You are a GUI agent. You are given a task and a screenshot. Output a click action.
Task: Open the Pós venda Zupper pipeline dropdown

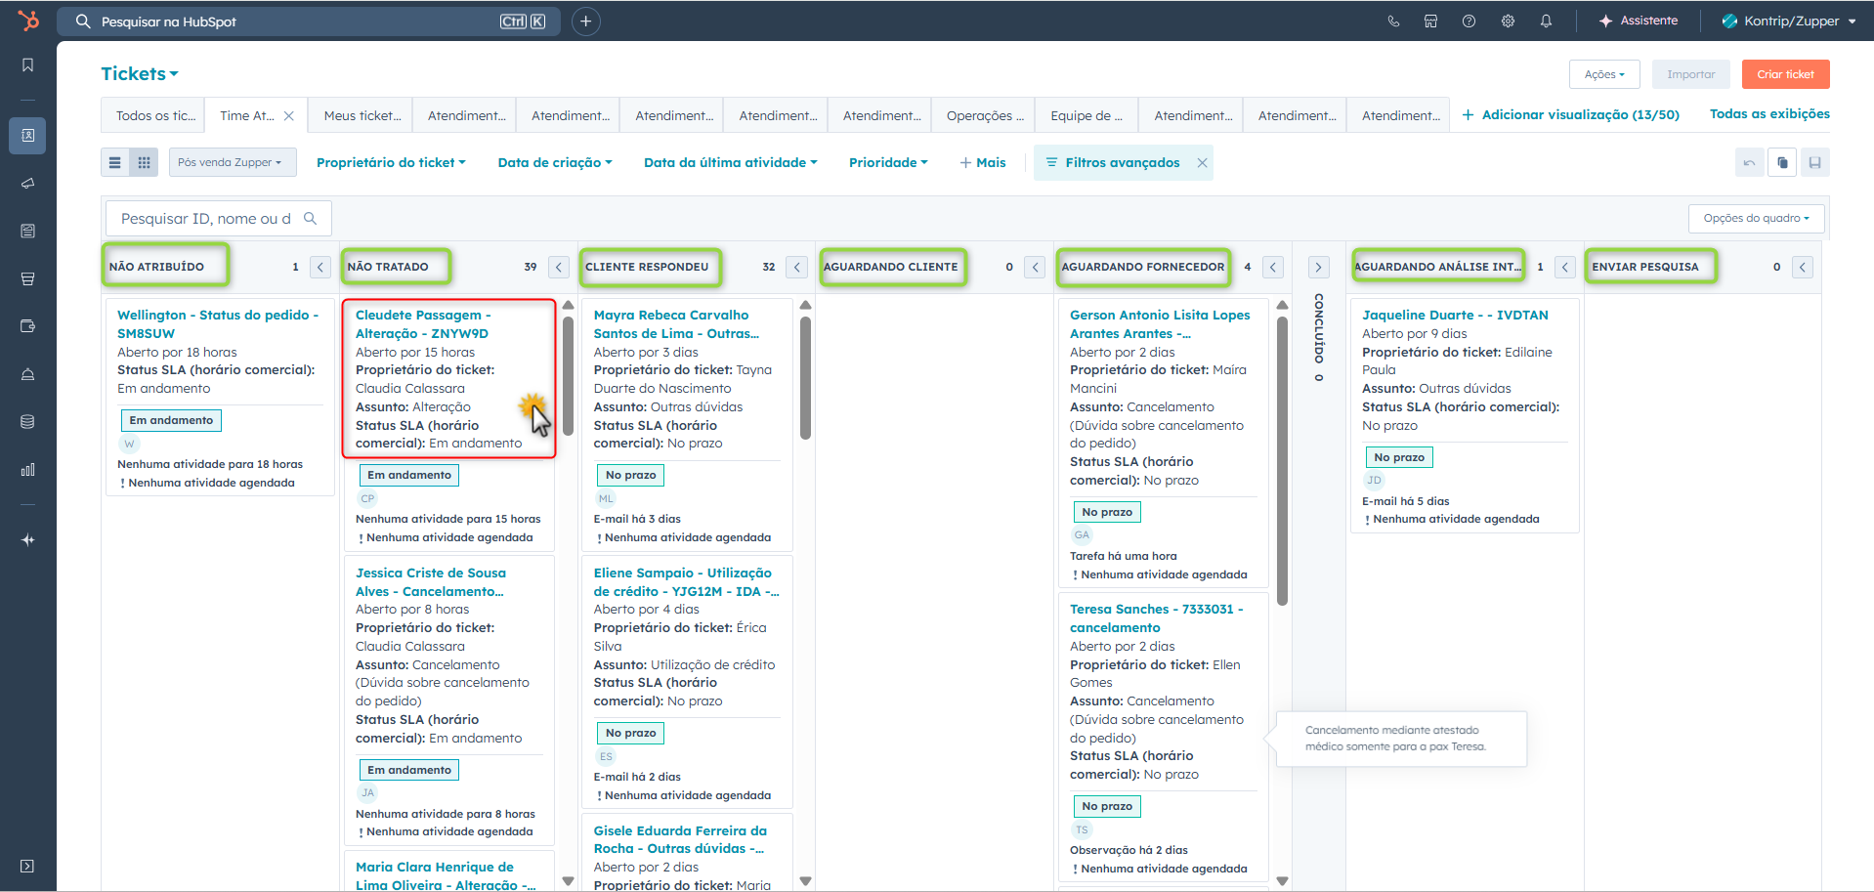pyautogui.click(x=230, y=162)
